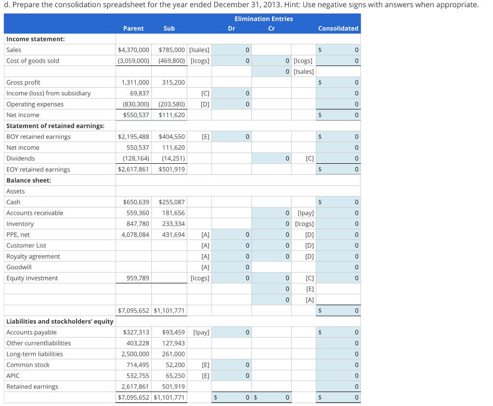Click the APIC debit elimination field
Image resolution: width=493 pixels, height=406 pixels.
point(232,376)
